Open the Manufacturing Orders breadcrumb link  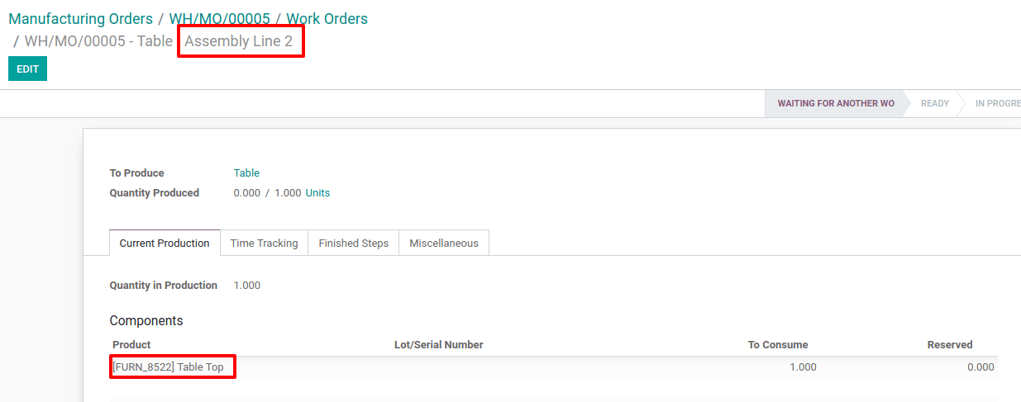[x=80, y=19]
